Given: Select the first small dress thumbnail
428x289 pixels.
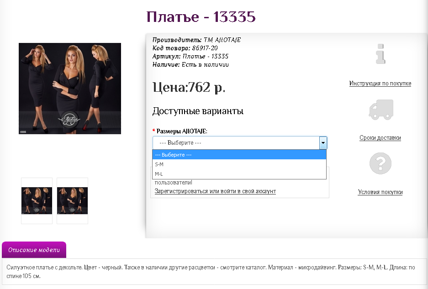Looking at the screenshot, I should [x=37, y=201].
